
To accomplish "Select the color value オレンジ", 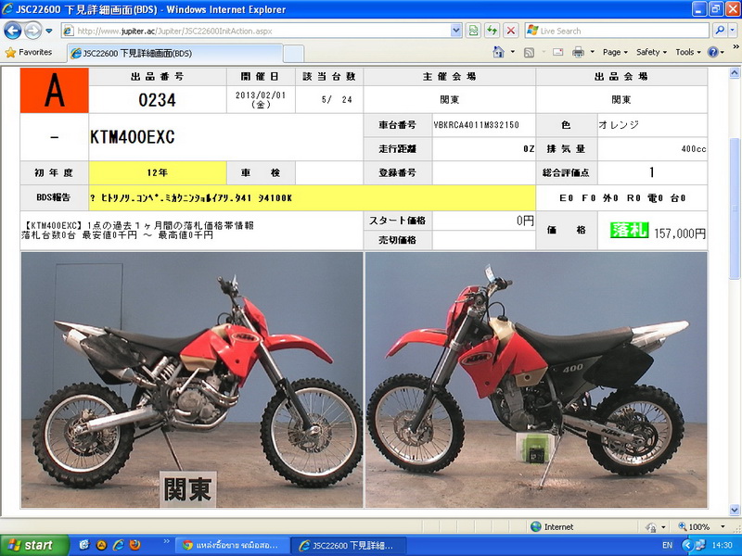I will pyautogui.click(x=619, y=125).
